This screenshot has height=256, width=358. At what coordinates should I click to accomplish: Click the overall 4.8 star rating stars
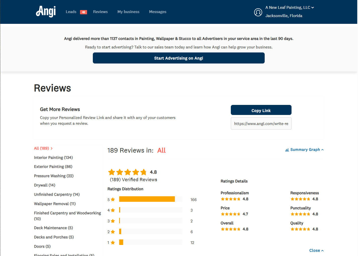[x=127, y=172]
